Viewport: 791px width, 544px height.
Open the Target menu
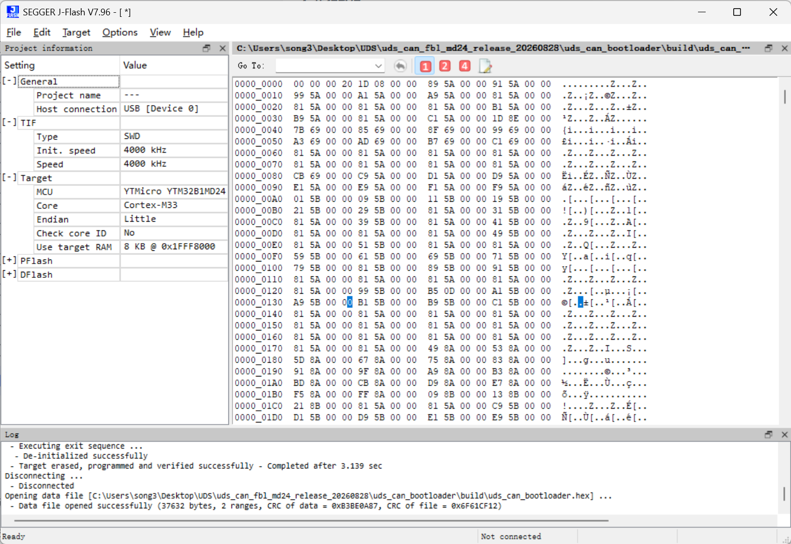[x=76, y=32]
